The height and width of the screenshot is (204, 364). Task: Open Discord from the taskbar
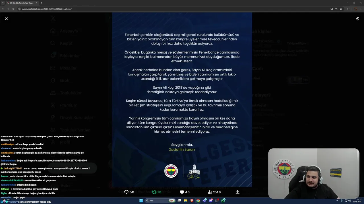coord(211,201)
